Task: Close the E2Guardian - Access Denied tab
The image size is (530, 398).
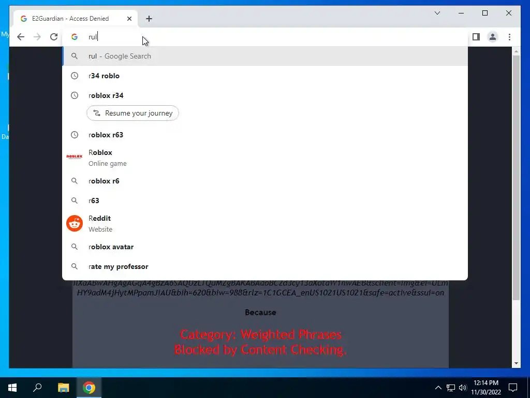Action: (x=129, y=19)
